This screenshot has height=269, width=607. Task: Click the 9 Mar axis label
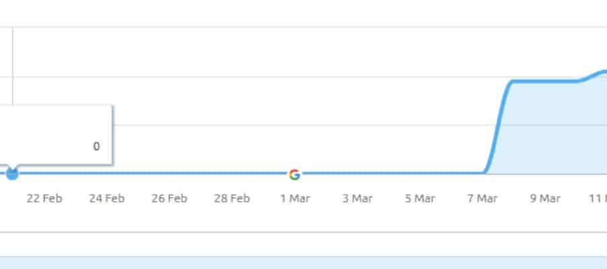(x=545, y=198)
